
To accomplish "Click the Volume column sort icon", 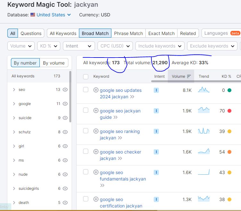I will (x=189, y=76).
